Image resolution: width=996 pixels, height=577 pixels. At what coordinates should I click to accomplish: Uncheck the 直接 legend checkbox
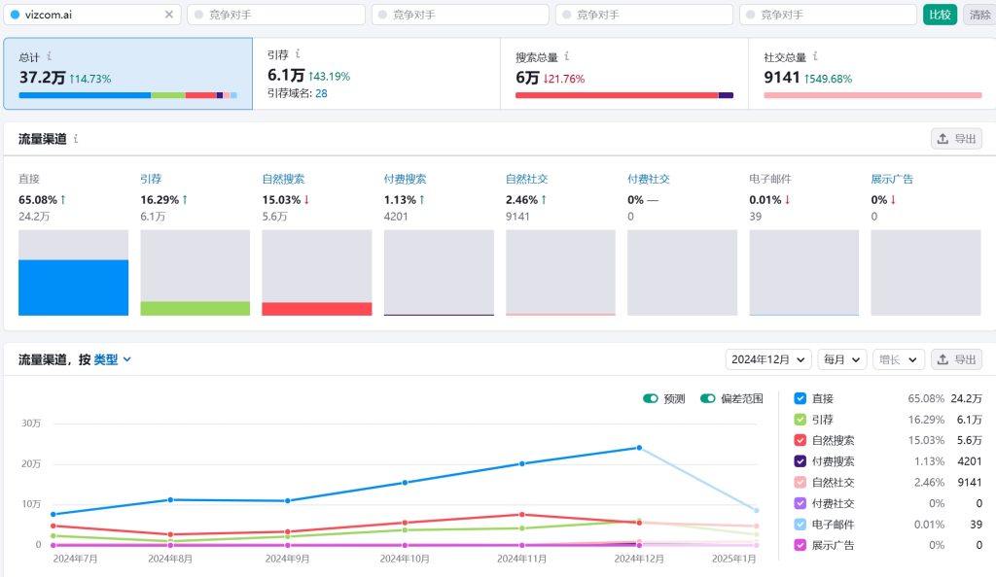click(800, 398)
